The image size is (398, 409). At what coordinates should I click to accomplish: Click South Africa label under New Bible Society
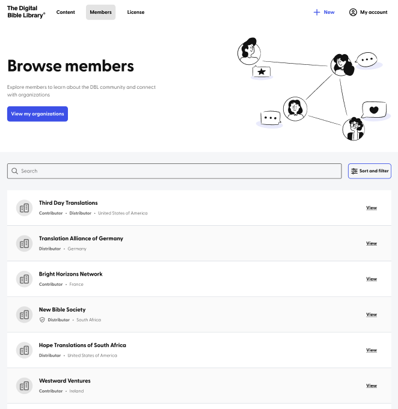coord(88,320)
